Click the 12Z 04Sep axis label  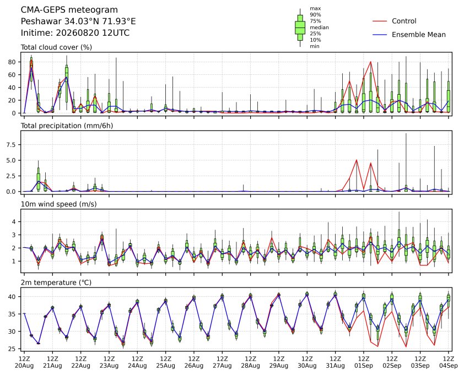pyautogui.click(x=449, y=362)
